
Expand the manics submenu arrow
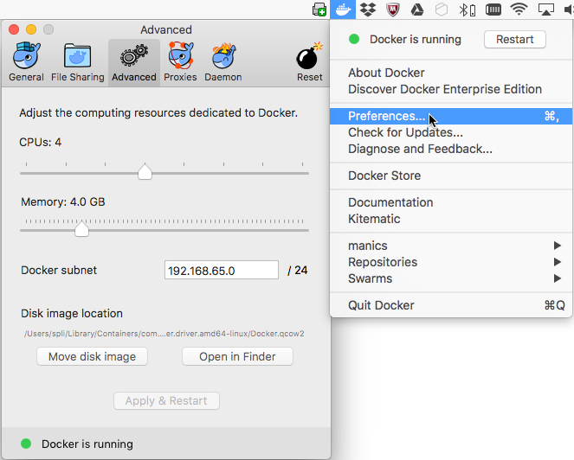click(x=558, y=246)
